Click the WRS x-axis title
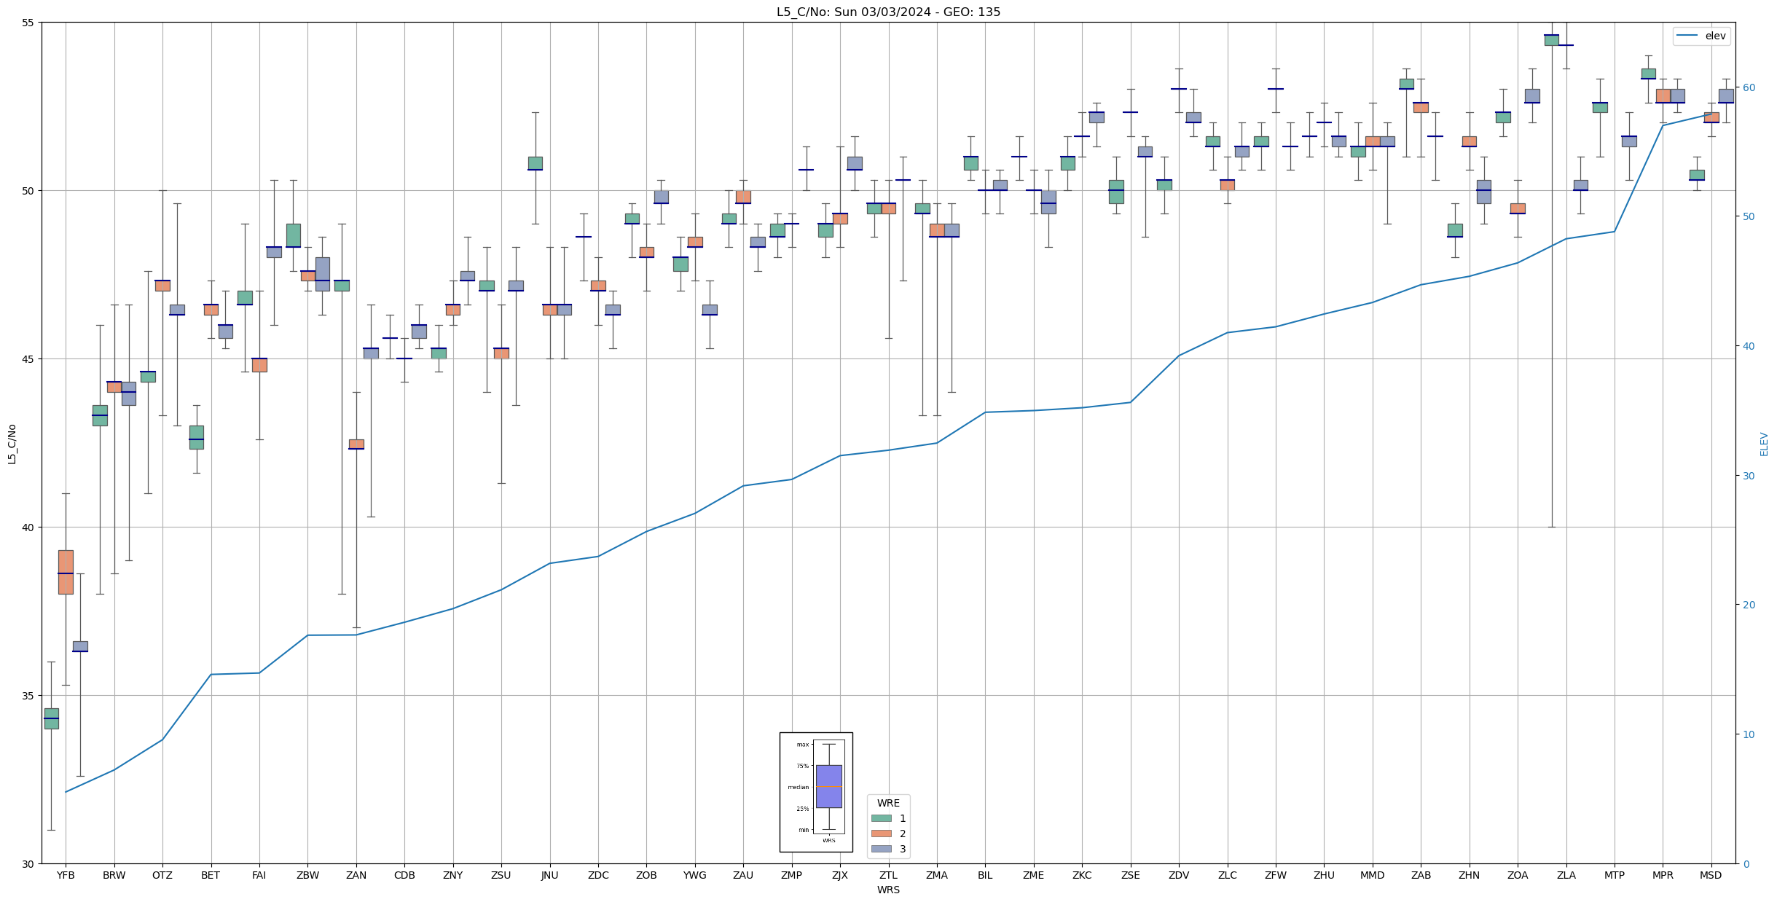The height and width of the screenshot is (902, 1777). tap(888, 890)
